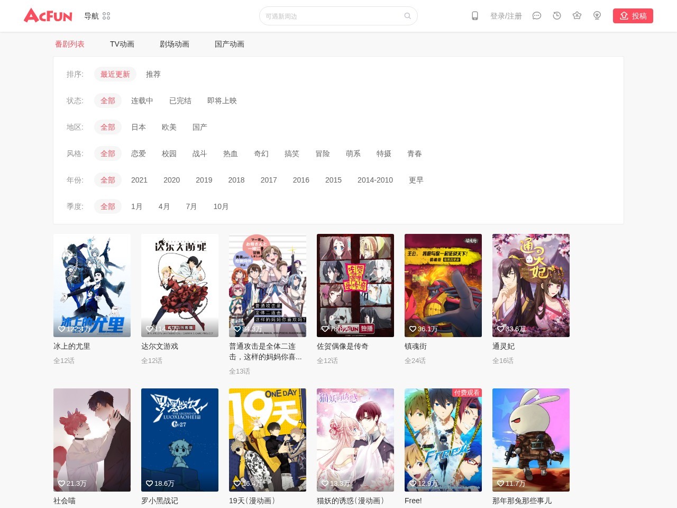Image resolution: width=677 pixels, height=508 pixels.
Task: Click the search magnifier icon
Action: [407, 16]
